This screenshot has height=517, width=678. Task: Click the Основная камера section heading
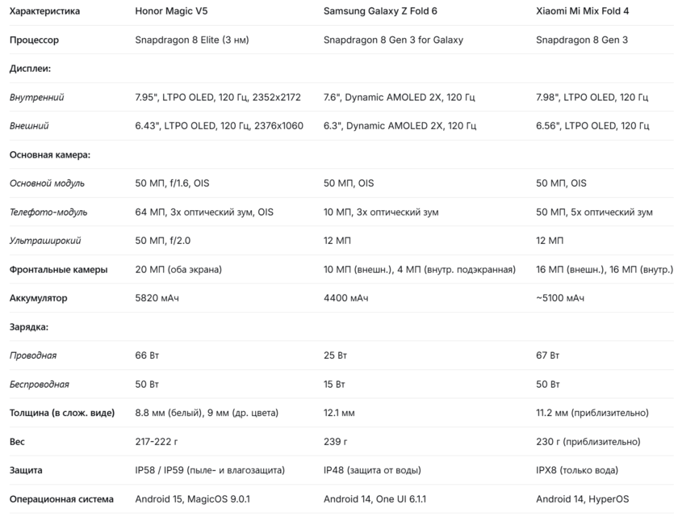(49, 154)
